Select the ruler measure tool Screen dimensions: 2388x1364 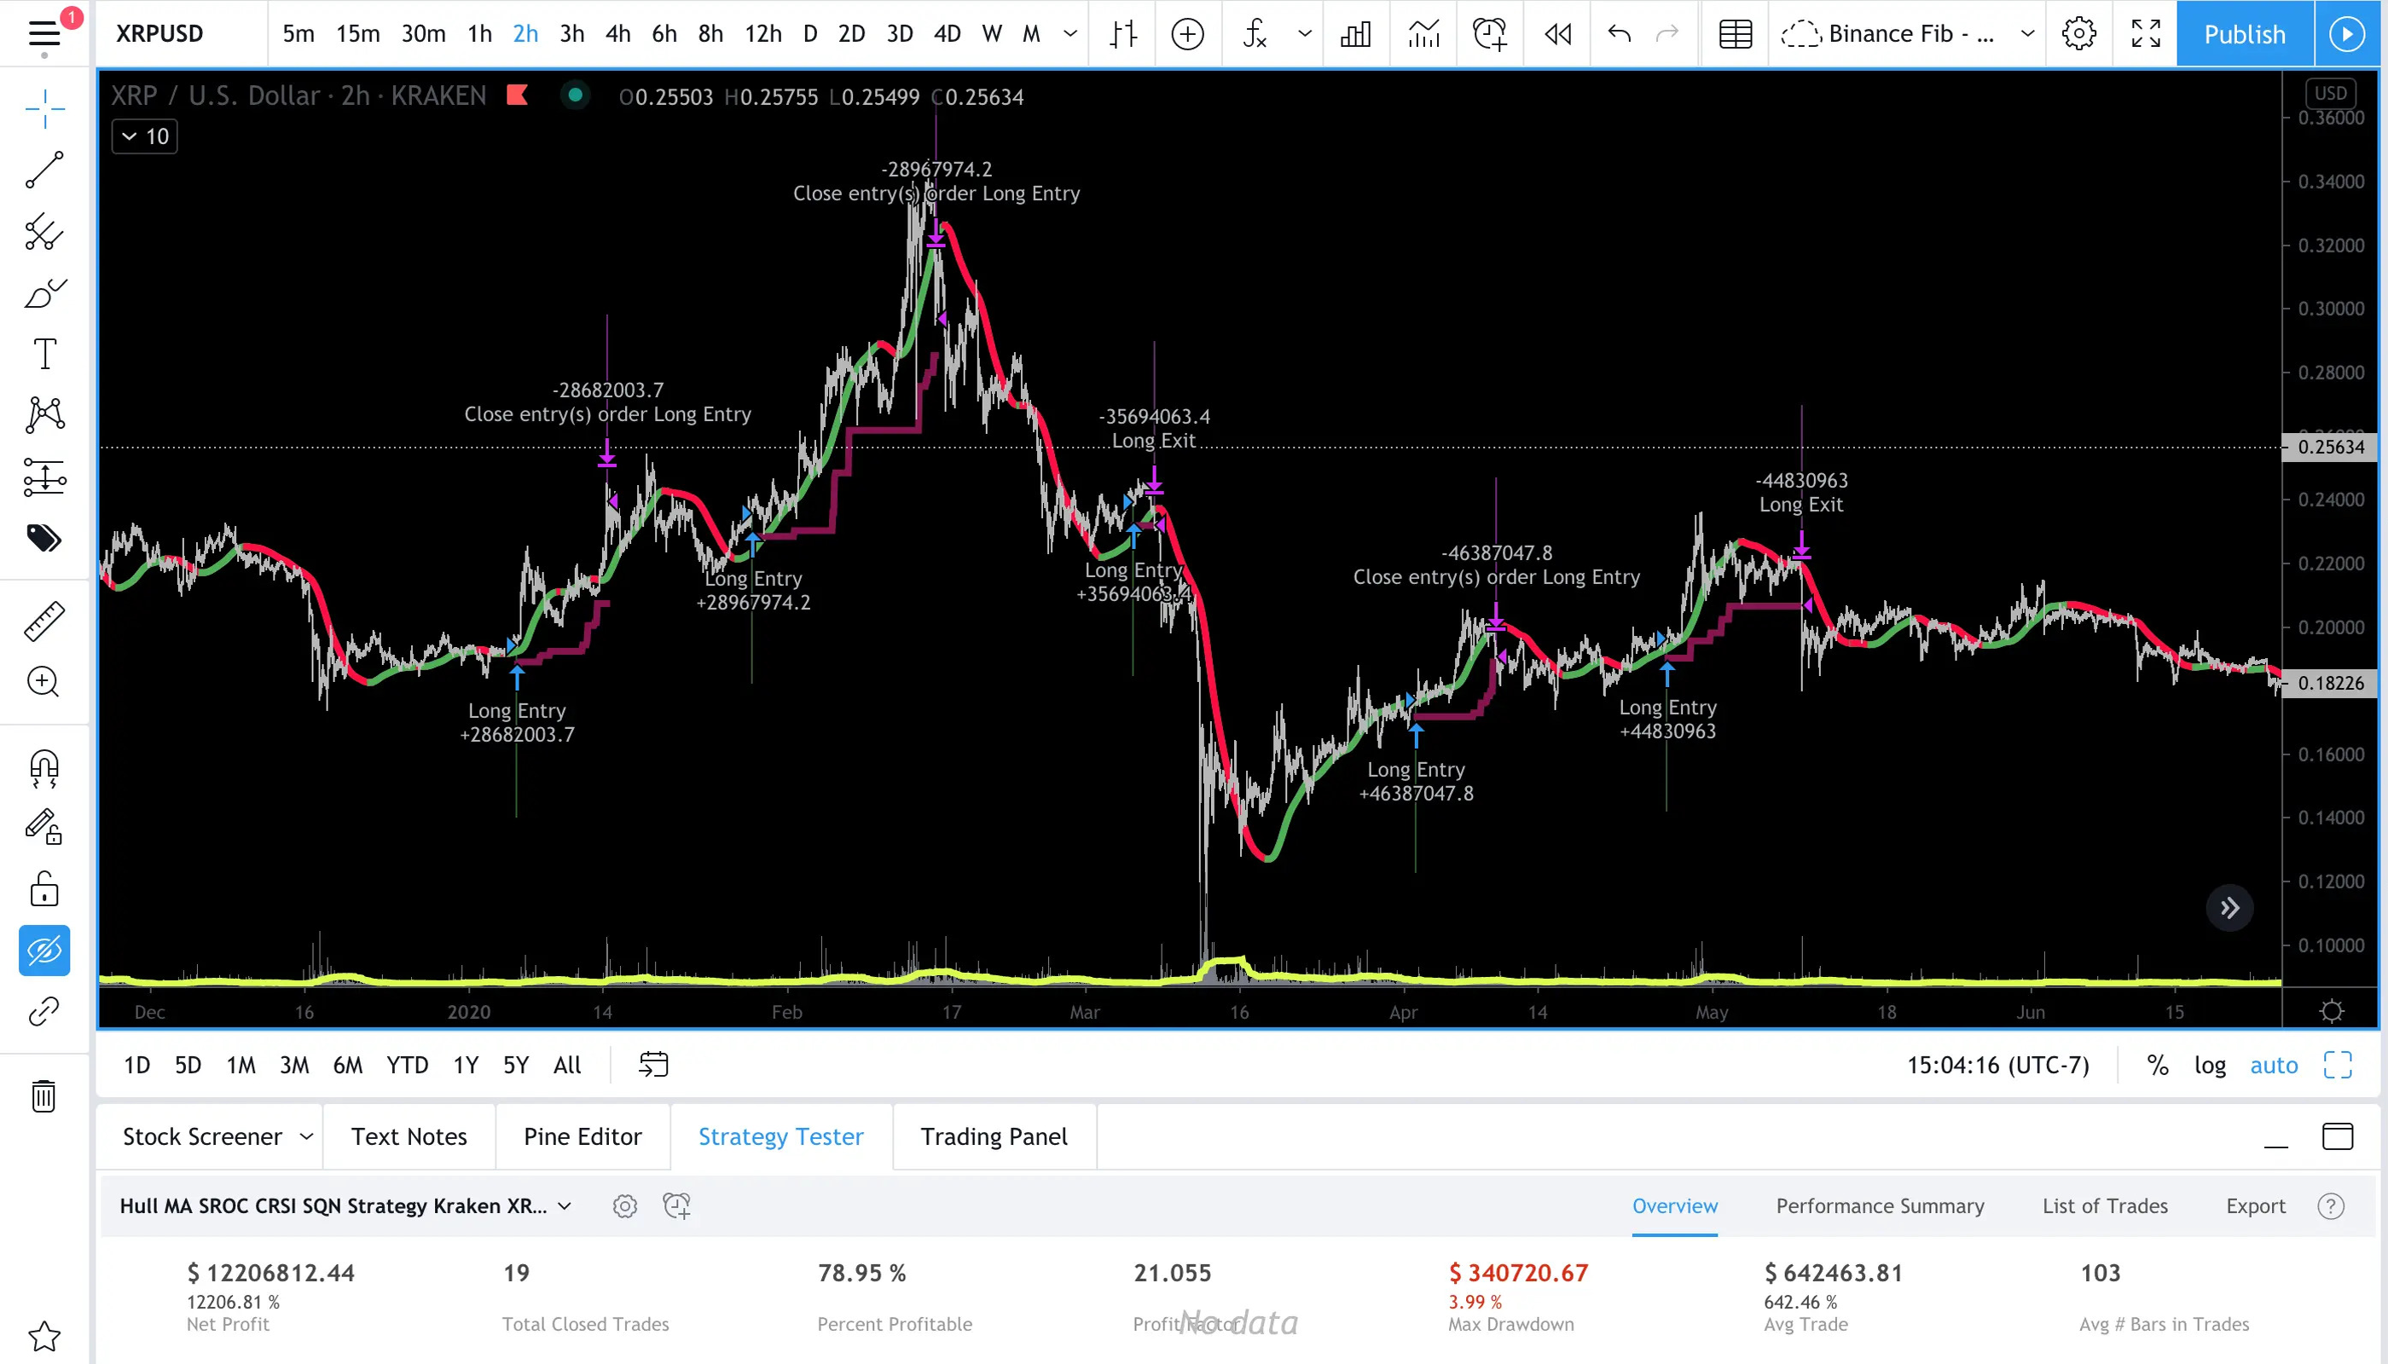point(44,621)
